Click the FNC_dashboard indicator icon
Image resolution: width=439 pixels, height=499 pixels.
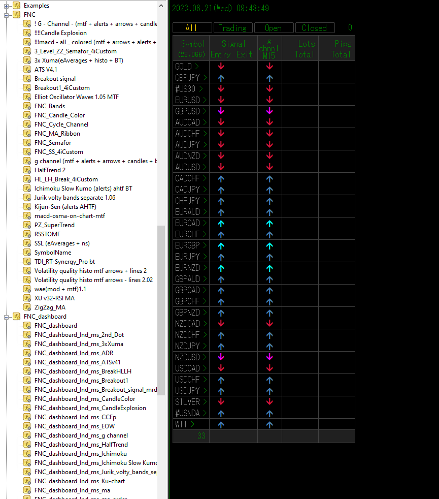click(27, 326)
